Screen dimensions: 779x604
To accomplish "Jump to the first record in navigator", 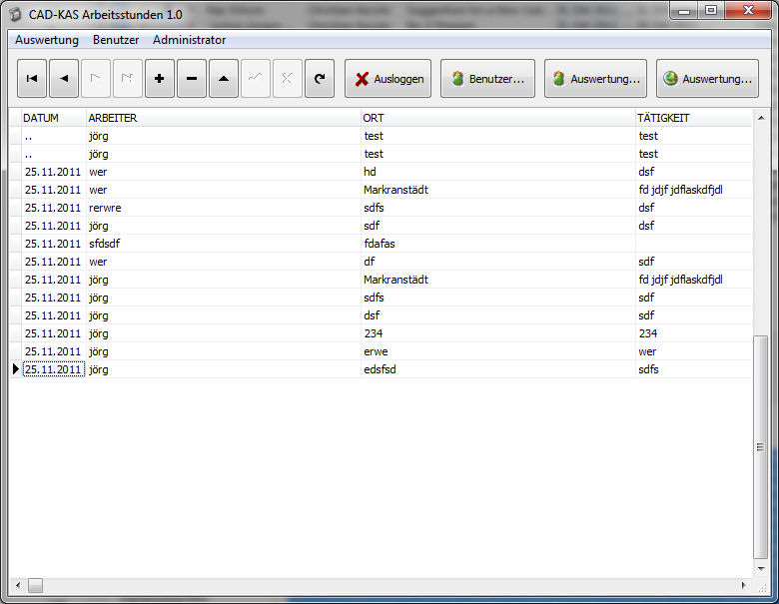I will click(x=32, y=79).
